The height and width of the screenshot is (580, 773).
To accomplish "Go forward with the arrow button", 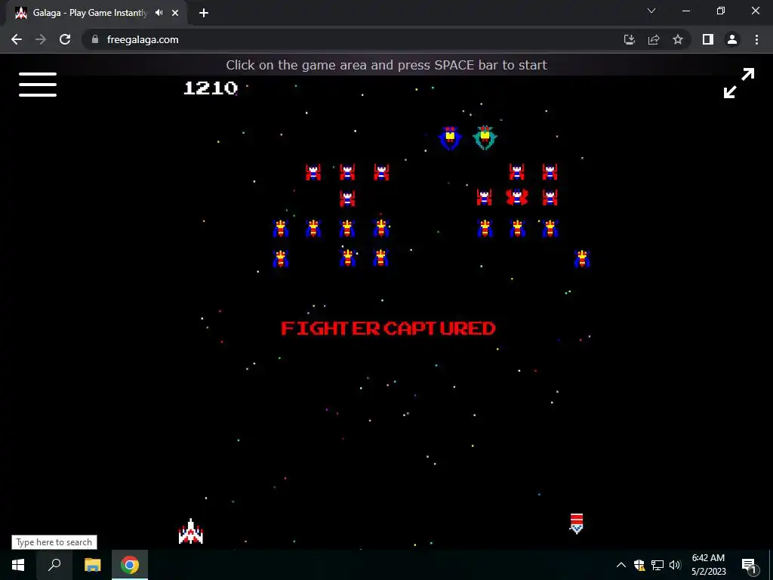I will 41,39.
